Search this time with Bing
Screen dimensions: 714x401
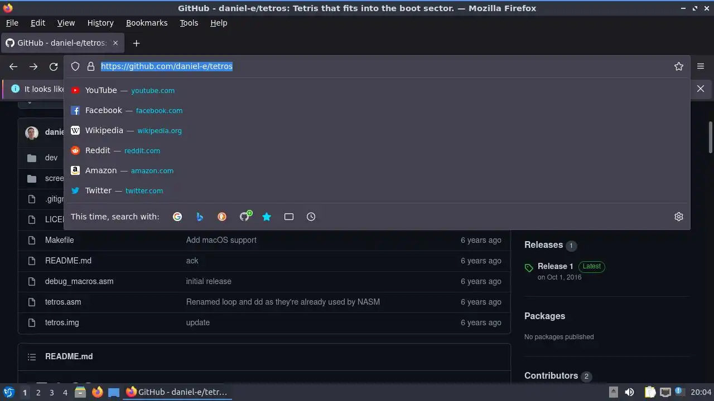point(200,217)
